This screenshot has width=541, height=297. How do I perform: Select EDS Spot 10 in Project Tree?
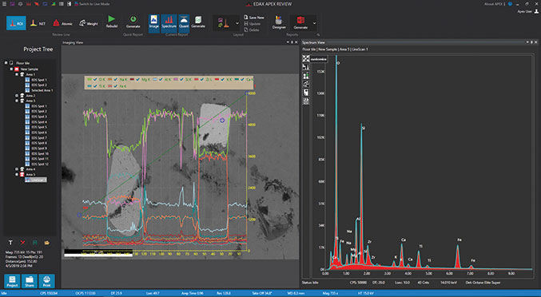tap(40, 153)
